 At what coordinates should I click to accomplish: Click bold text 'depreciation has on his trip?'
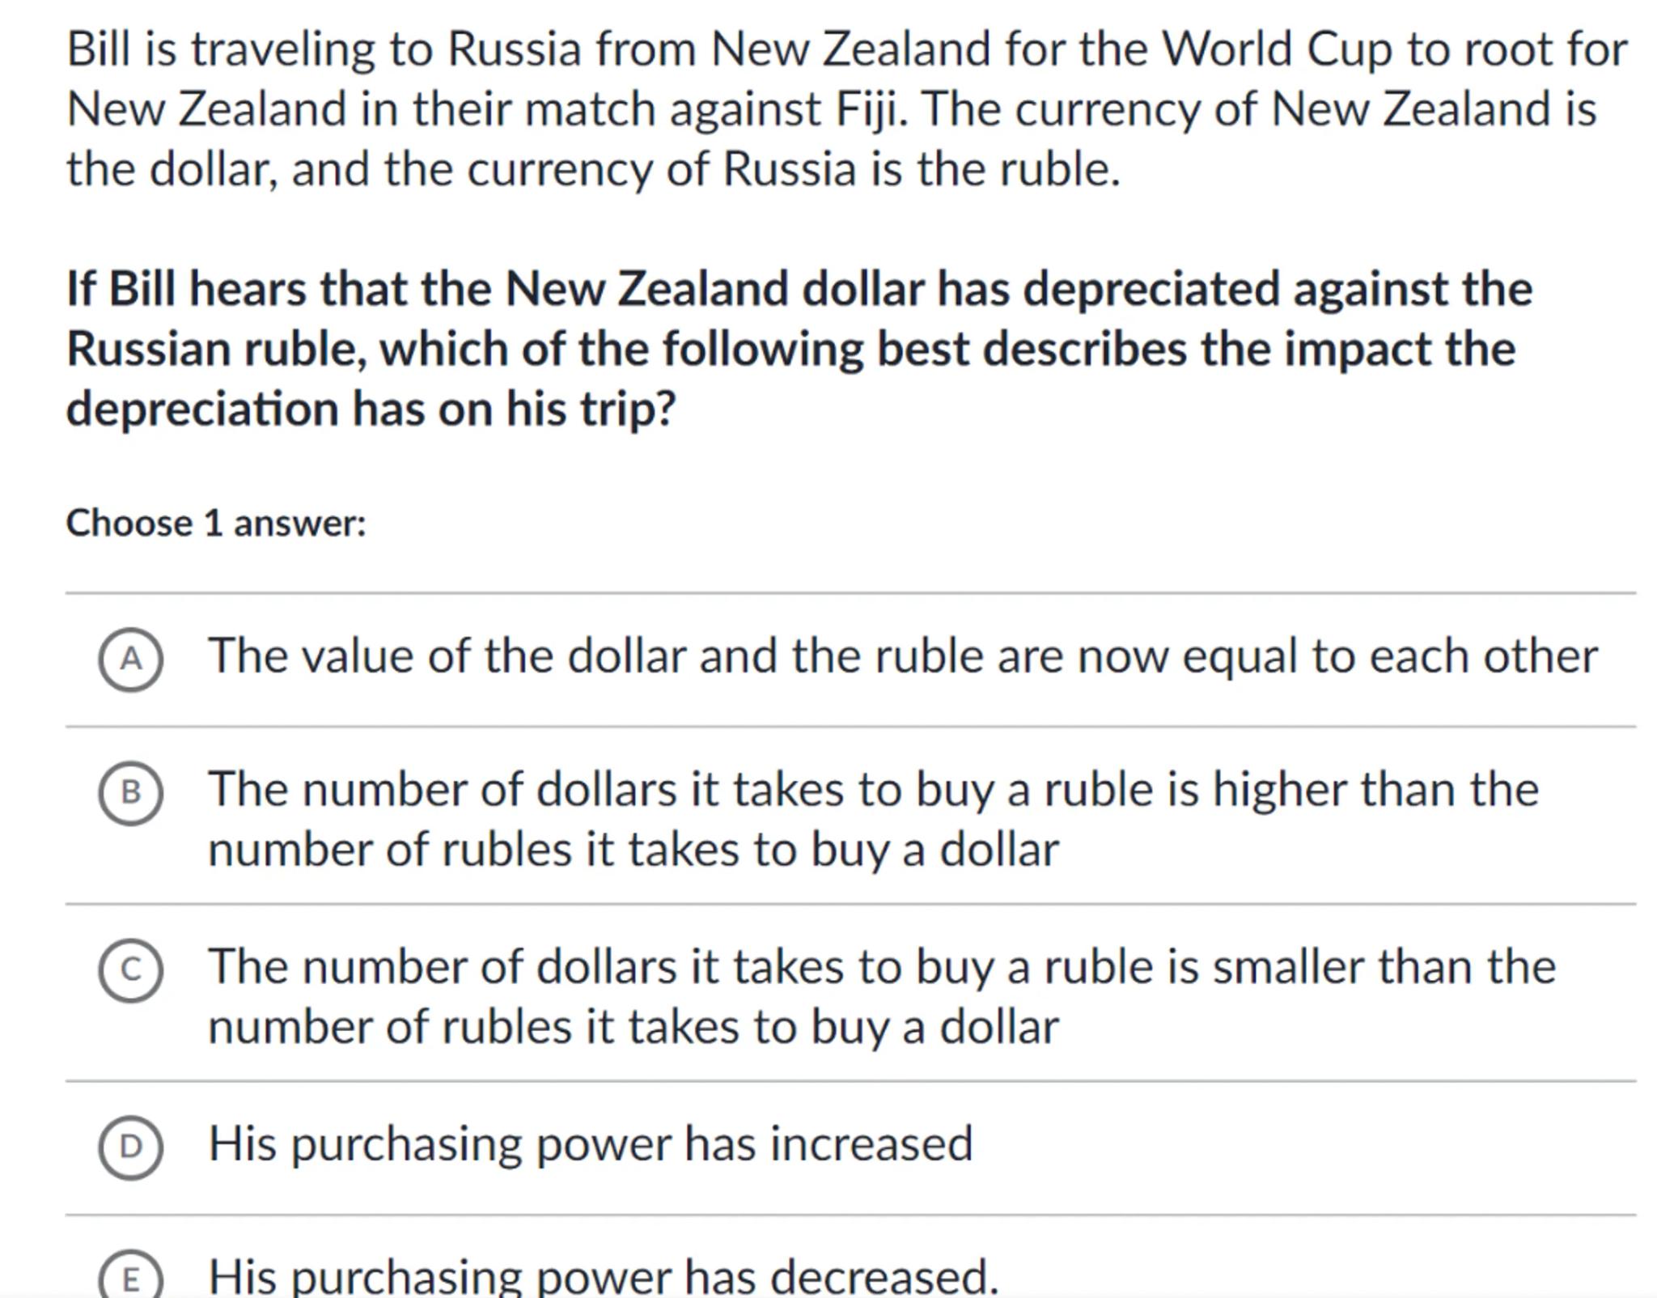(x=371, y=409)
